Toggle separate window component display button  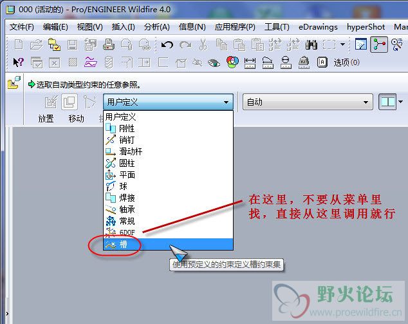pos(70,102)
